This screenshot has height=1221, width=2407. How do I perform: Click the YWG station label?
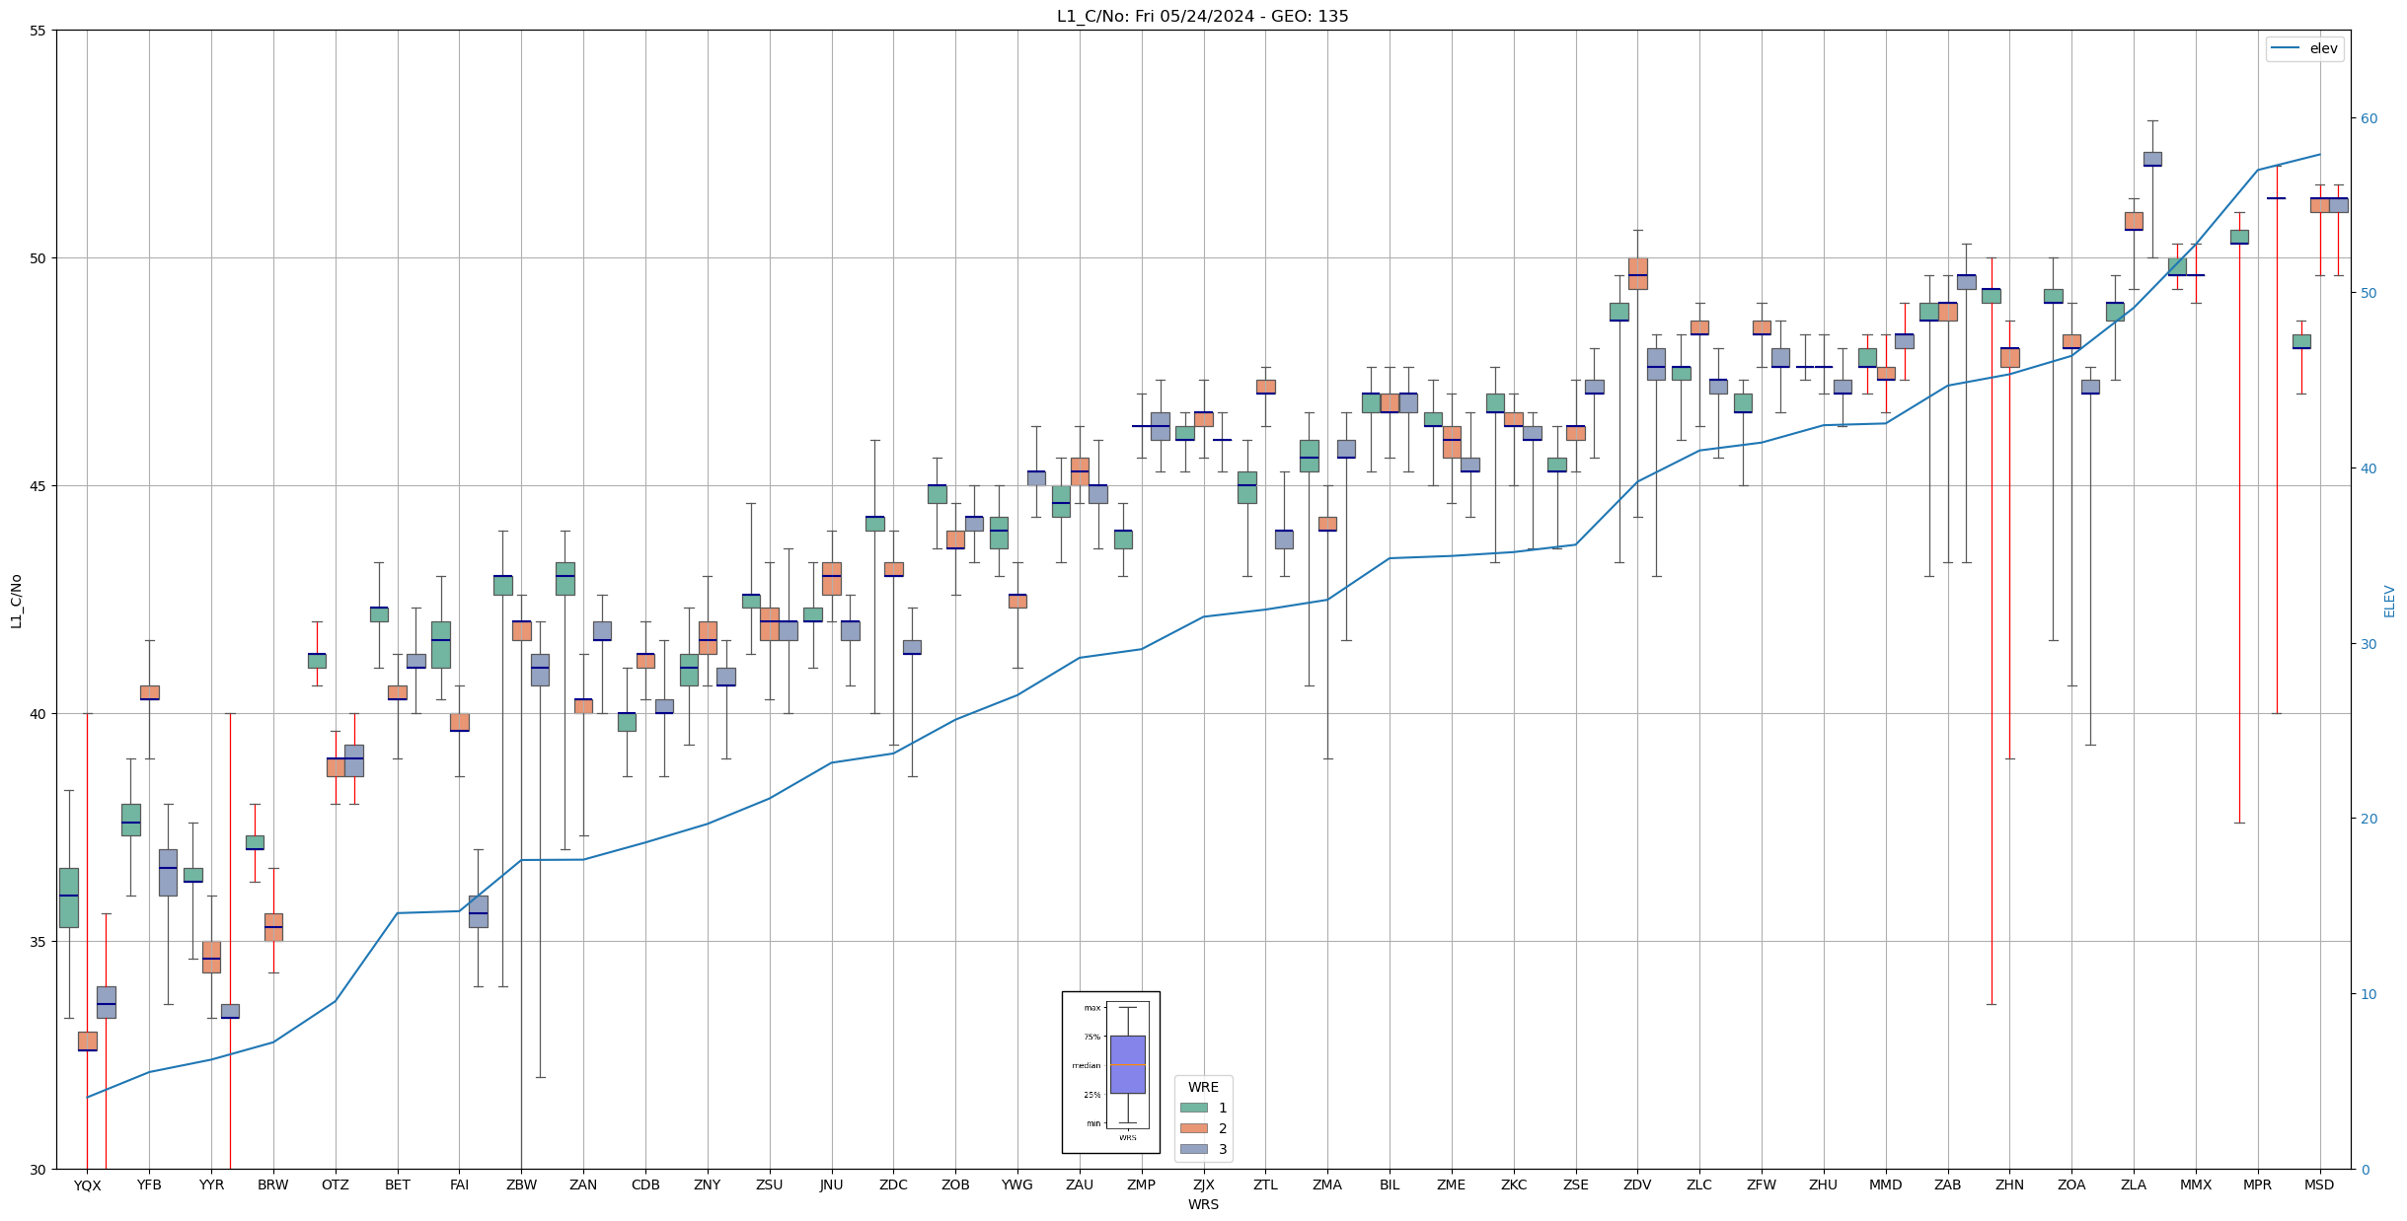(1017, 1185)
